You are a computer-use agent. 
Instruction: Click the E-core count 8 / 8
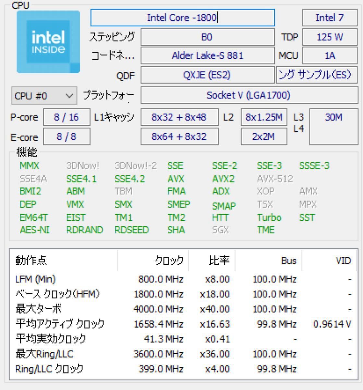(x=67, y=137)
